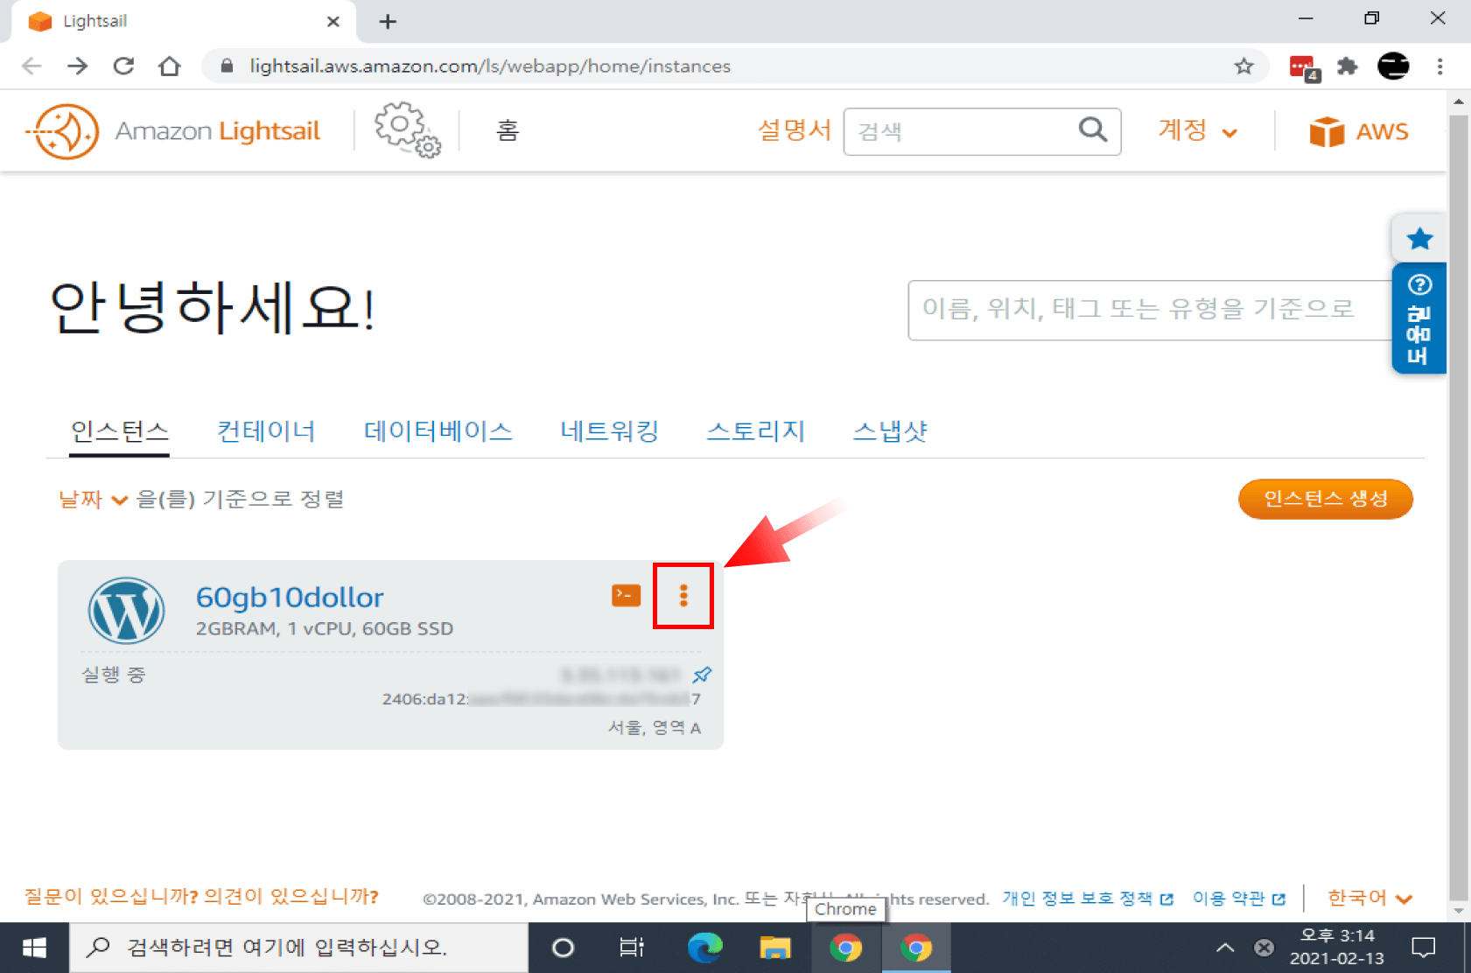The width and height of the screenshot is (1471, 973).
Task: Select the 인스턴스 tab
Action: pos(120,431)
